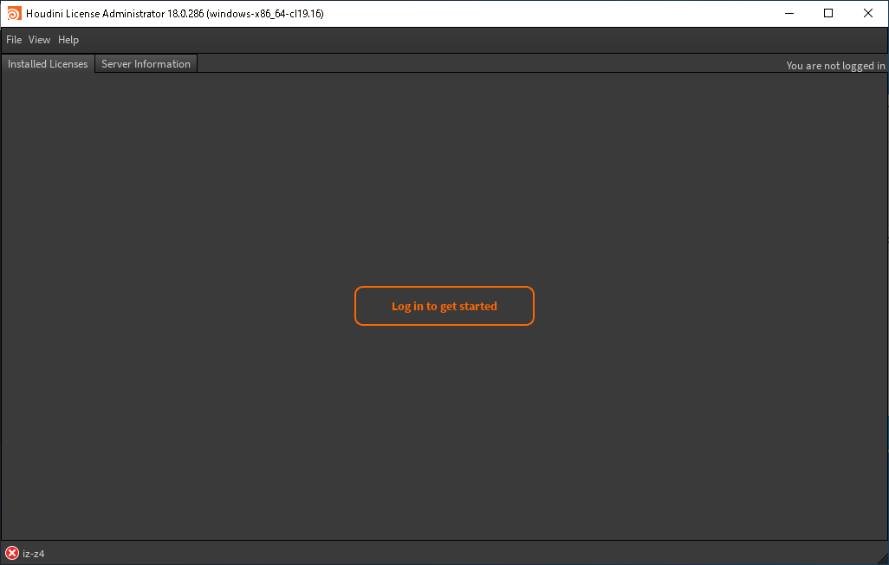Screen dimensions: 889x565
Task: Click the window title 'Houdini License Administrator 18.0.286'
Action: pos(173,14)
